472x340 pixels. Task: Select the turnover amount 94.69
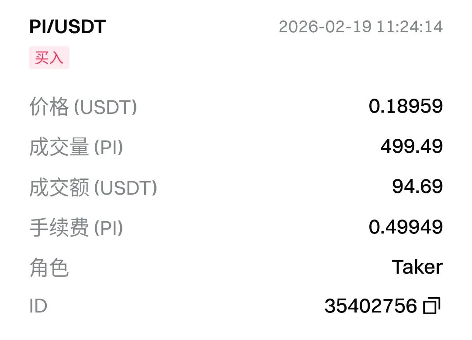(417, 186)
